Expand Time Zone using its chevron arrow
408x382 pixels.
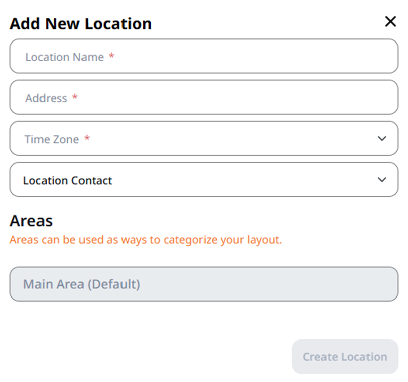click(382, 138)
